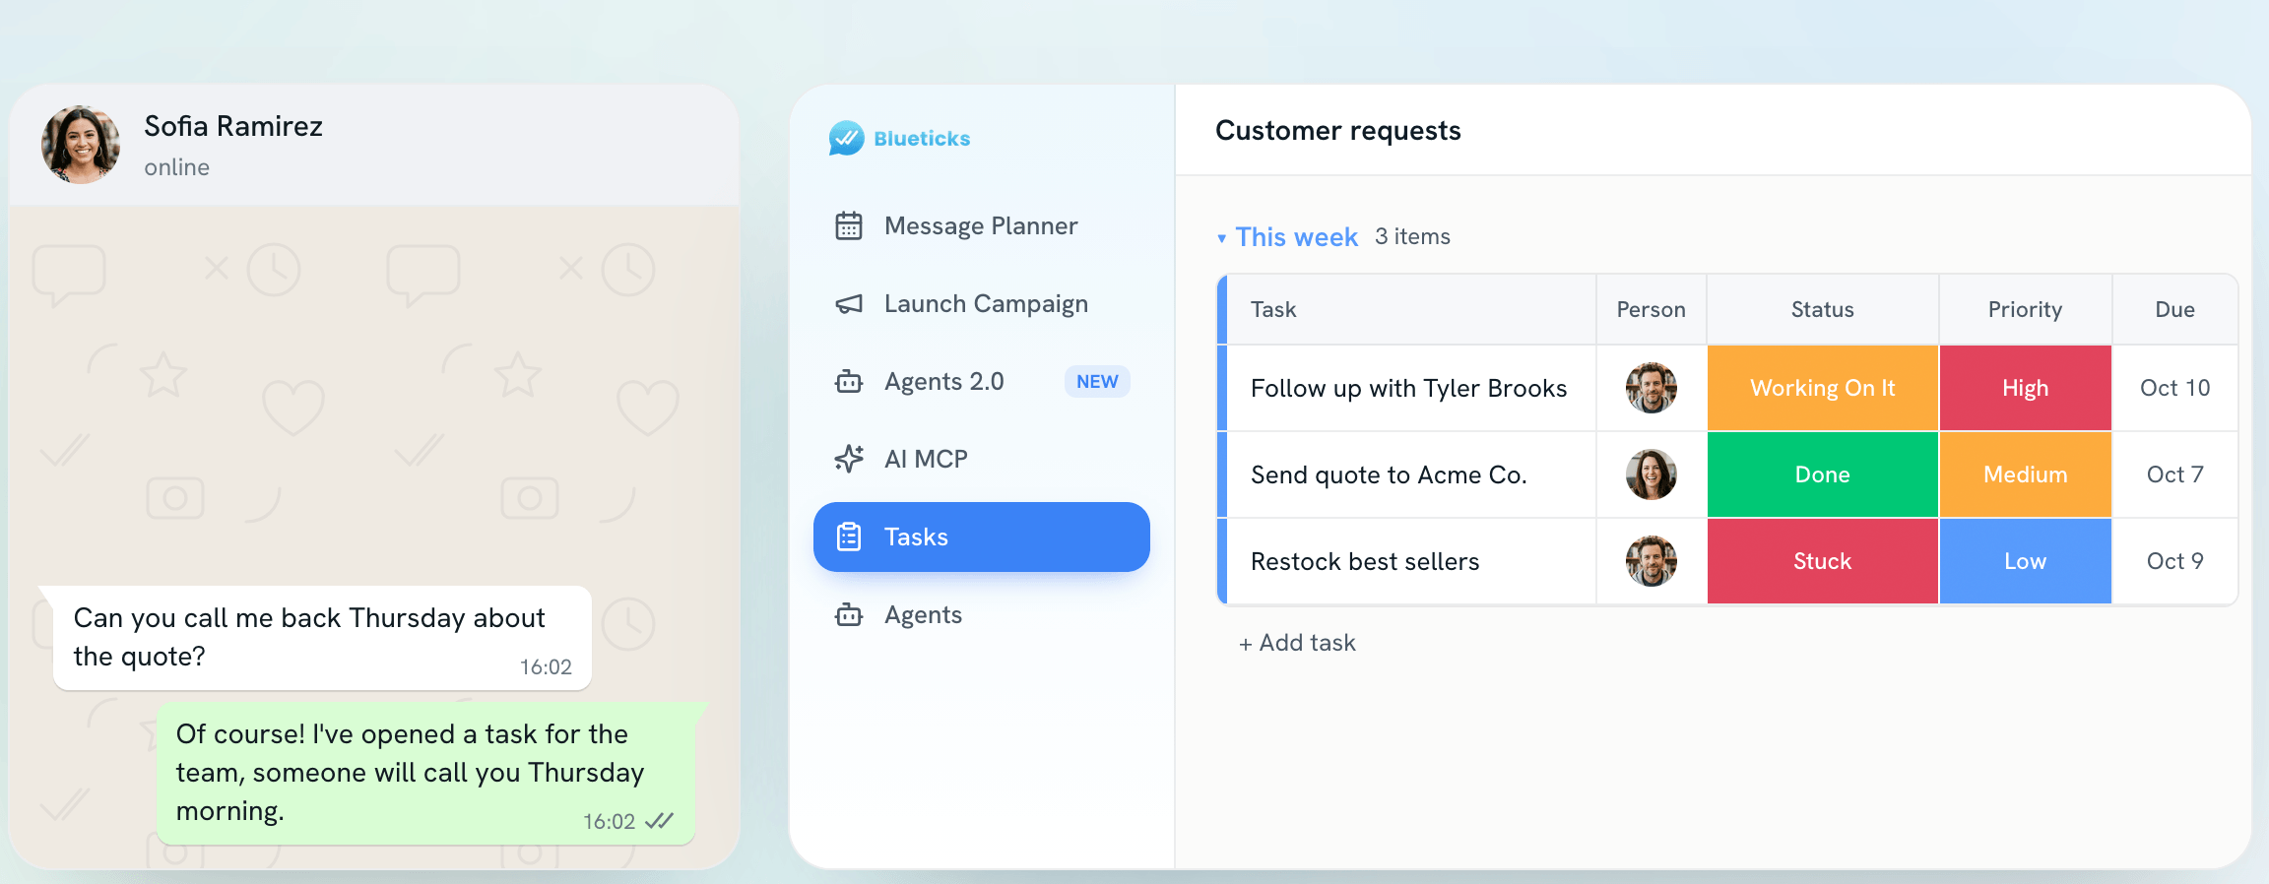Open the AI MCP menu item
Screen dimensions: 2269x884
982,459
